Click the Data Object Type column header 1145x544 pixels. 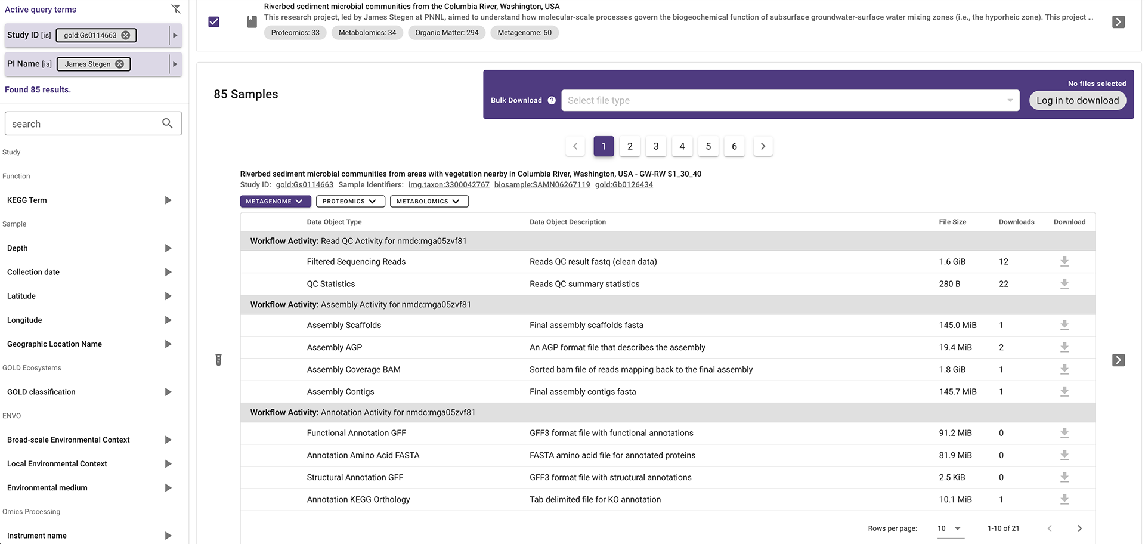[334, 222]
